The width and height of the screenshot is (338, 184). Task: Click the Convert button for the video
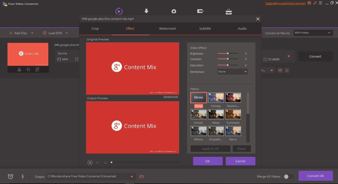[x=315, y=56]
